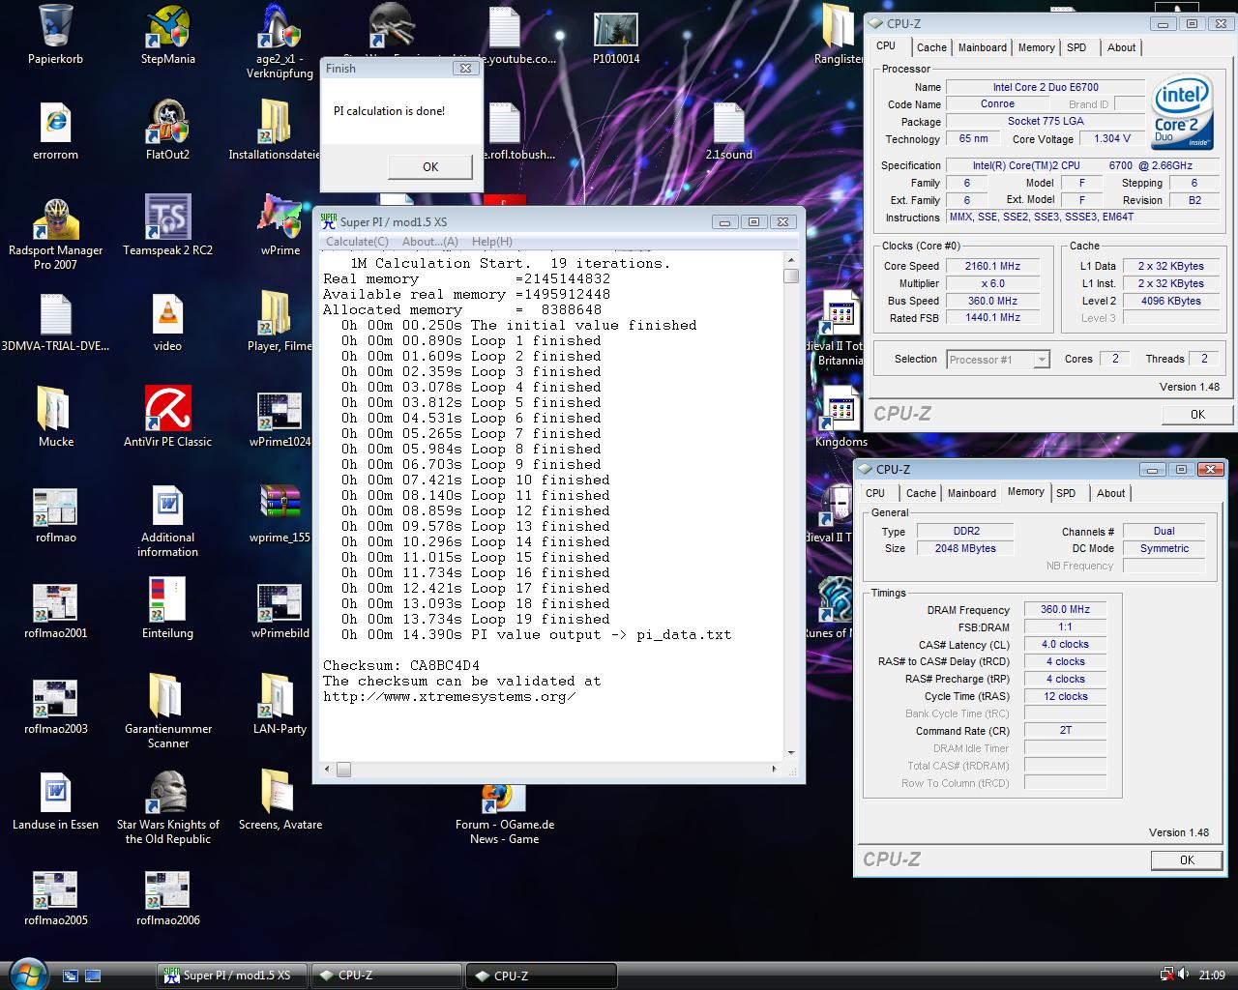Click the Super PI horizontal scrollbar right arrow
Viewport: 1238px width, 990px height.
click(774, 771)
